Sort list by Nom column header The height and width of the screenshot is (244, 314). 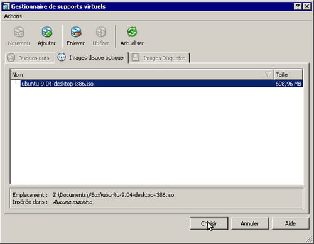pos(142,74)
